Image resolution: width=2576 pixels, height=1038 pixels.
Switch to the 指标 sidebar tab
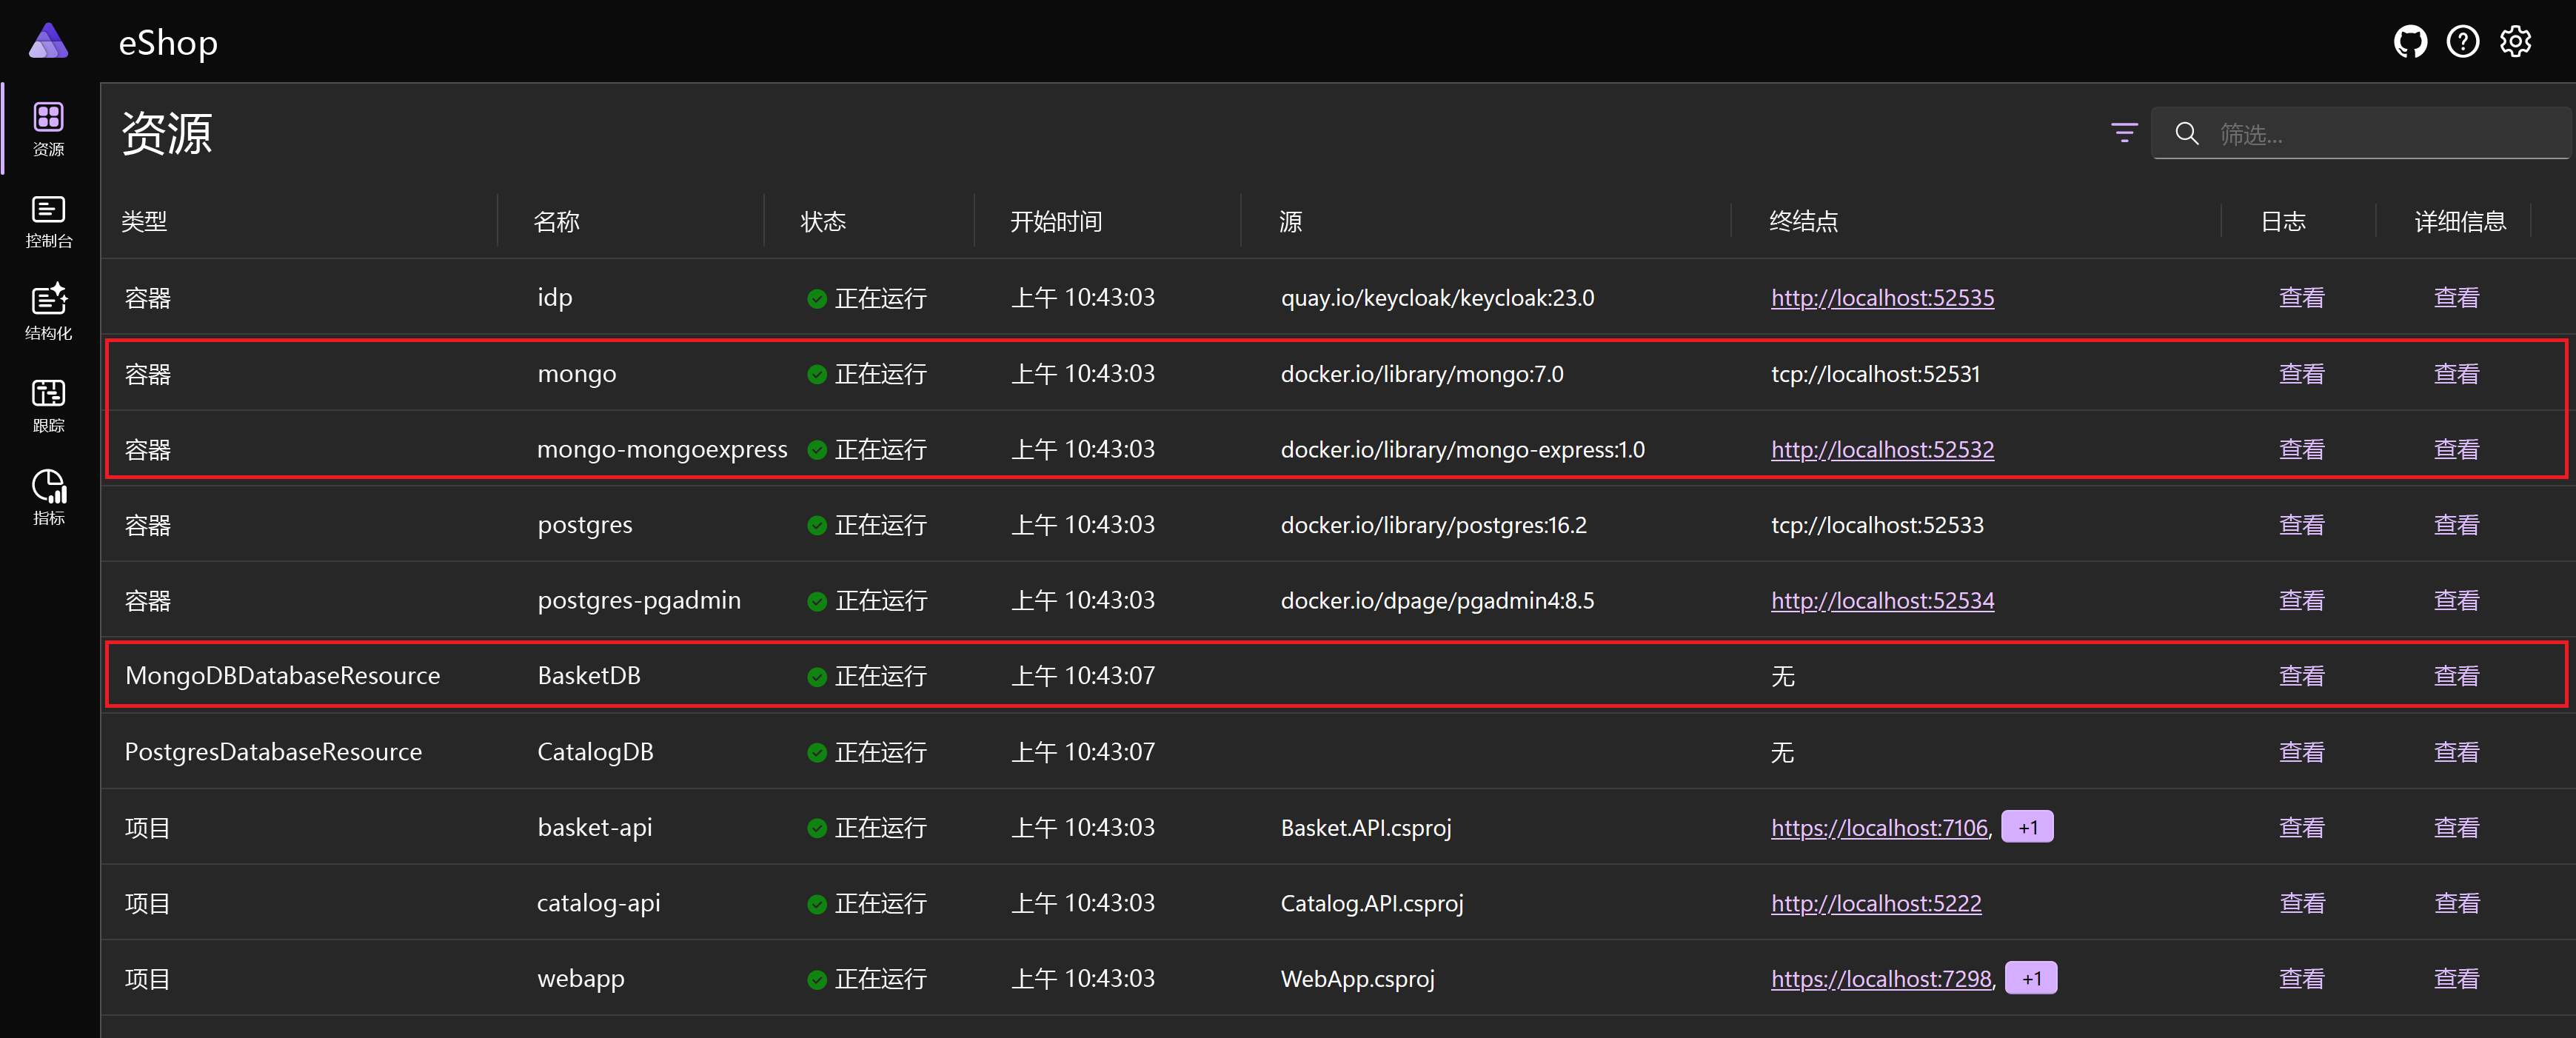pyautogui.click(x=48, y=498)
